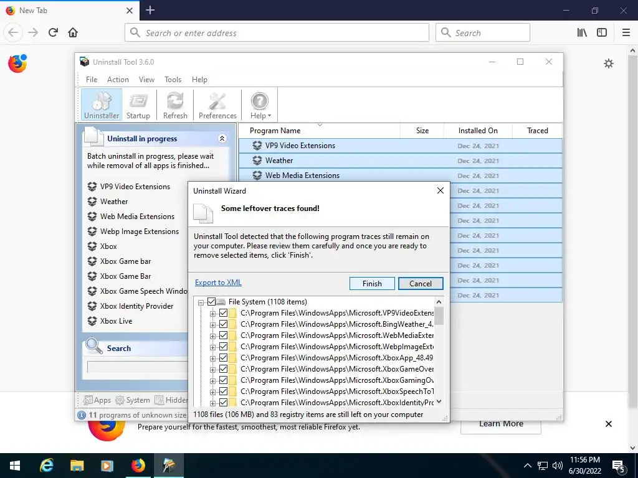Click the VP9 Video Extensions icon in sidebar
638x478 pixels.
92,187
